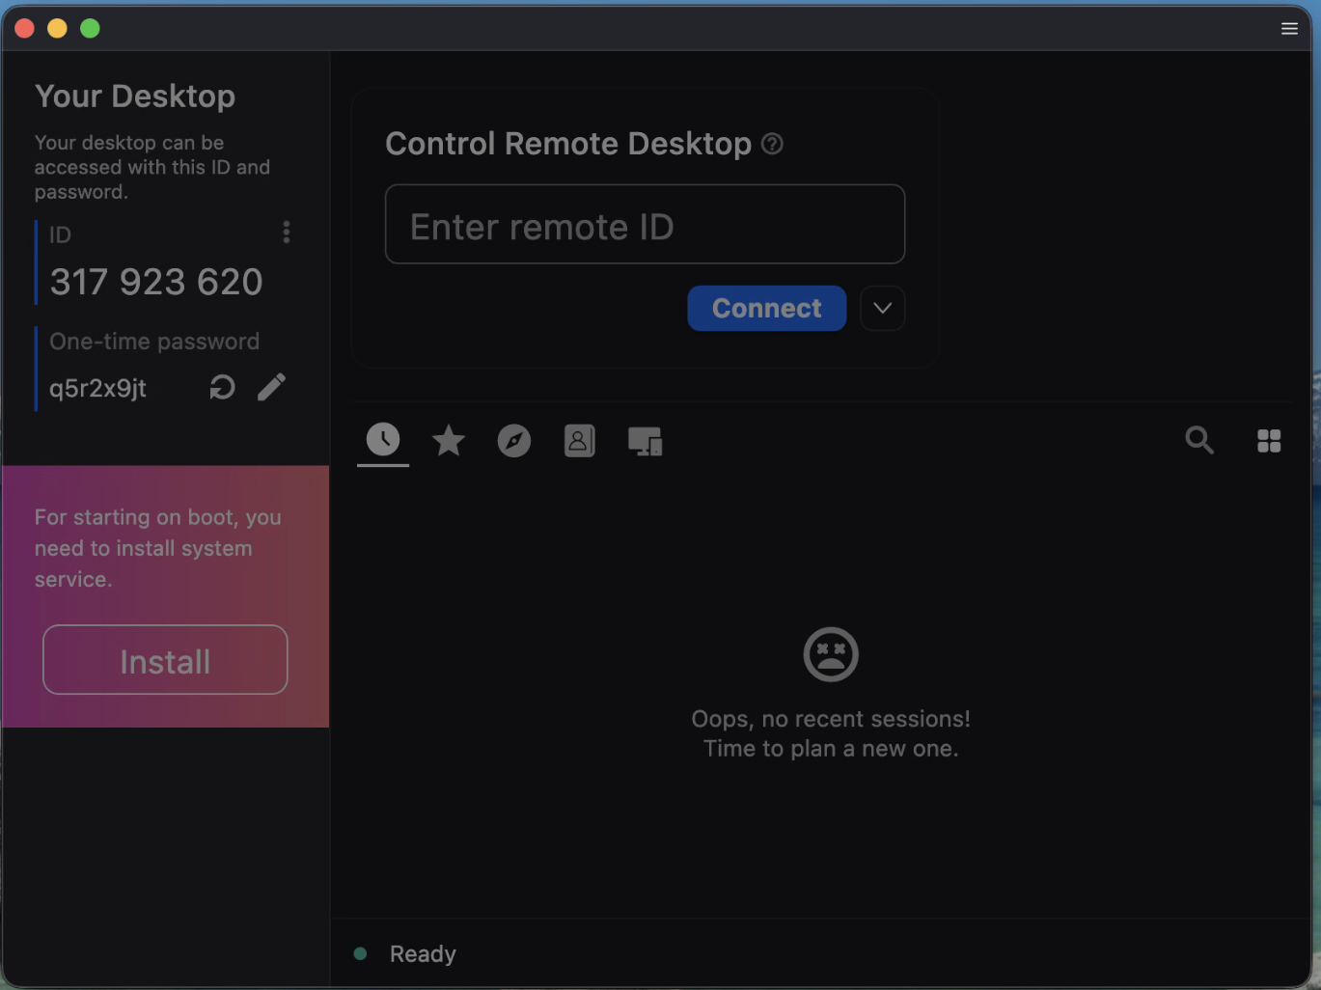Switch to the Favorites star tab

(x=449, y=441)
